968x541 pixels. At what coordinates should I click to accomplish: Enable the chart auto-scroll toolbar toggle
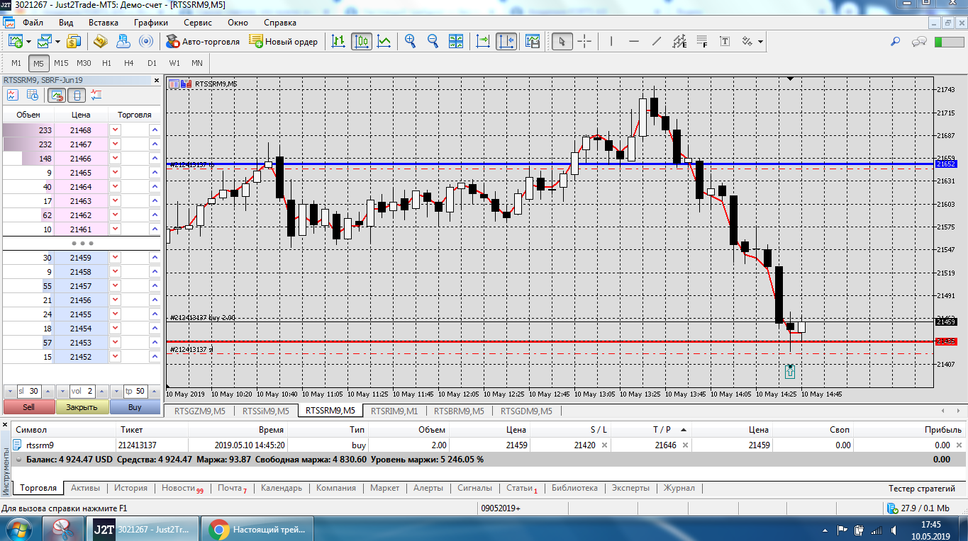point(483,42)
